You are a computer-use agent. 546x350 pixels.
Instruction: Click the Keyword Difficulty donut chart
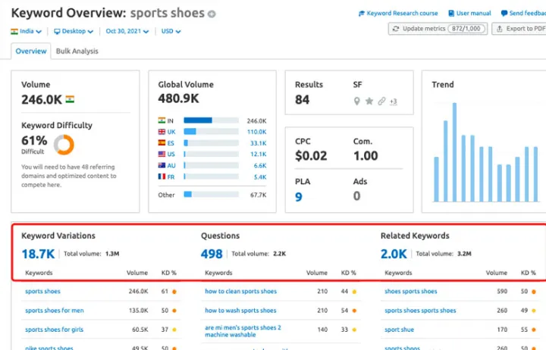(x=64, y=145)
